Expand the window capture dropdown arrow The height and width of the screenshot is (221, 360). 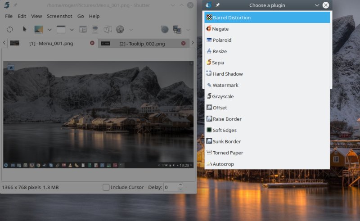72,30
